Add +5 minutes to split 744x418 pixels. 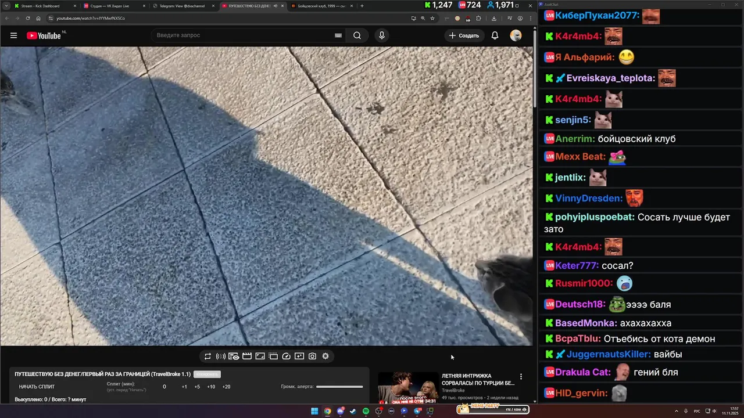point(197,387)
